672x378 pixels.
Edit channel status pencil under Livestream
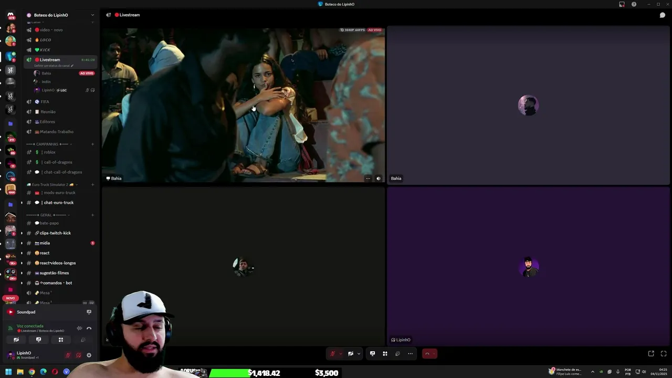[72, 66]
